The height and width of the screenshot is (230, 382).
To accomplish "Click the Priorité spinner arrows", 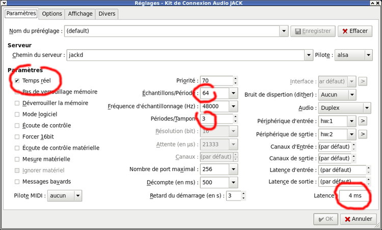I will pos(235,81).
